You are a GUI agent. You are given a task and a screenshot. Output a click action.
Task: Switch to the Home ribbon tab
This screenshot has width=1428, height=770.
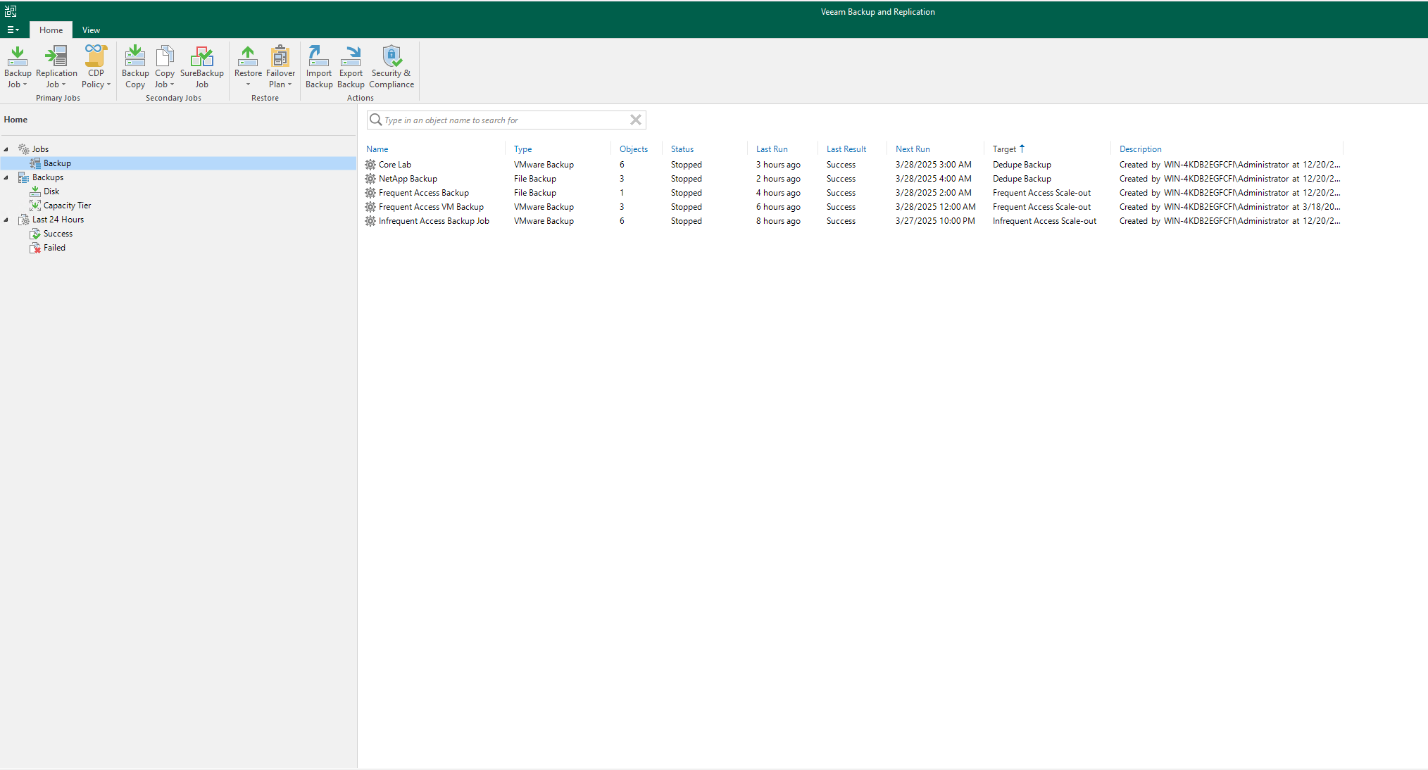51,30
